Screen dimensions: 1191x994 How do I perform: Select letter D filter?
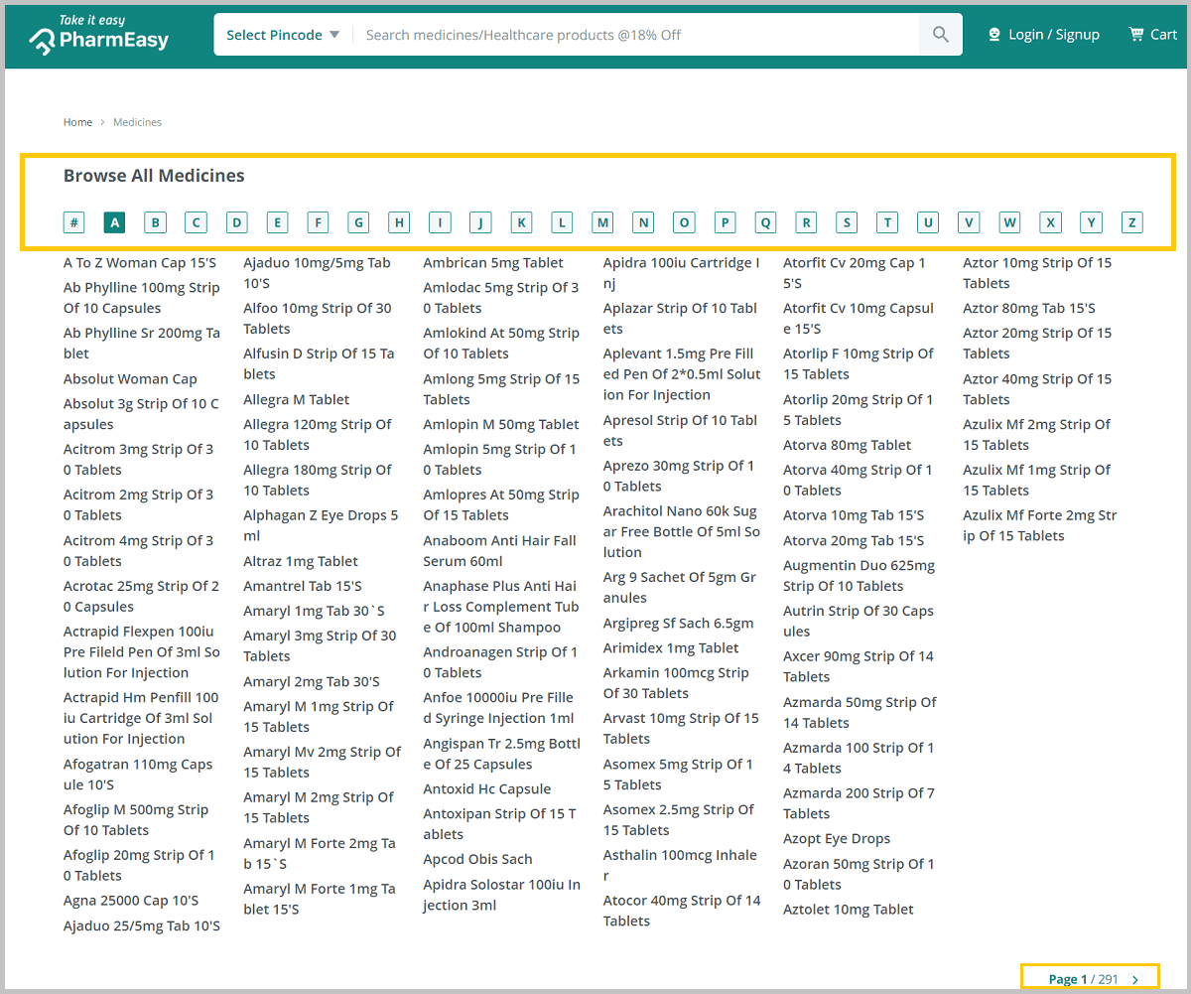pos(236,222)
